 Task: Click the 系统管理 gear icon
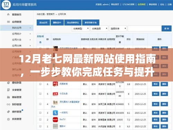8,119
